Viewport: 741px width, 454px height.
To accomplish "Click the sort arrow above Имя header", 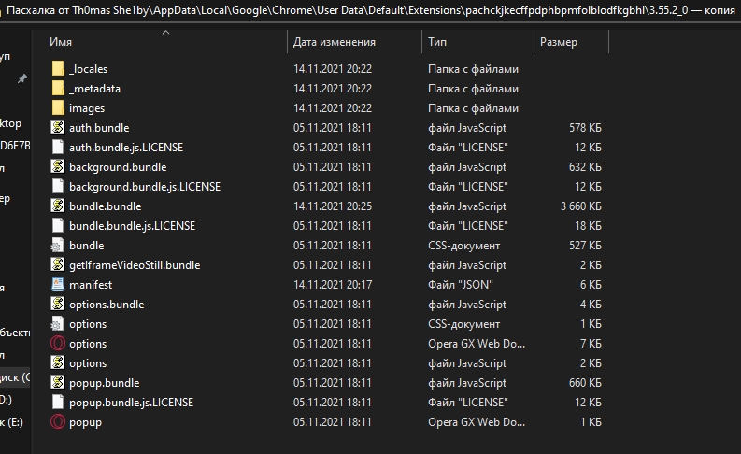I will click(x=166, y=32).
